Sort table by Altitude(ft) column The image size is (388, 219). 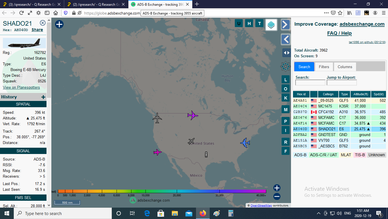click(361, 94)
